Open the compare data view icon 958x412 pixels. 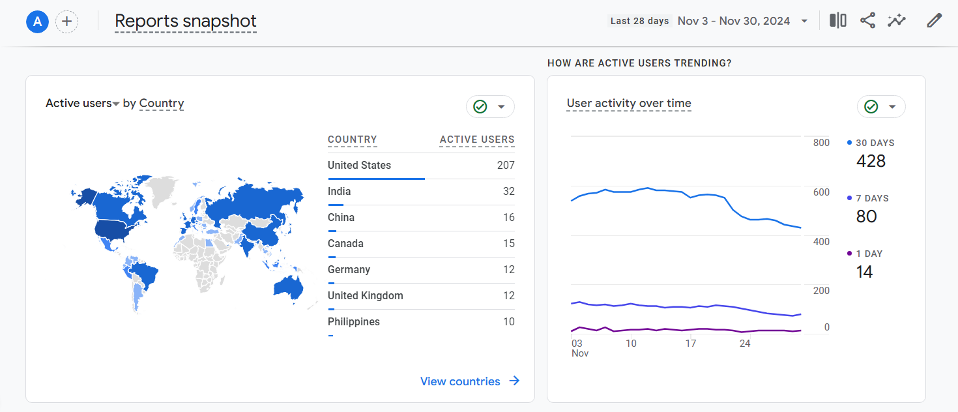pos(838,21)
